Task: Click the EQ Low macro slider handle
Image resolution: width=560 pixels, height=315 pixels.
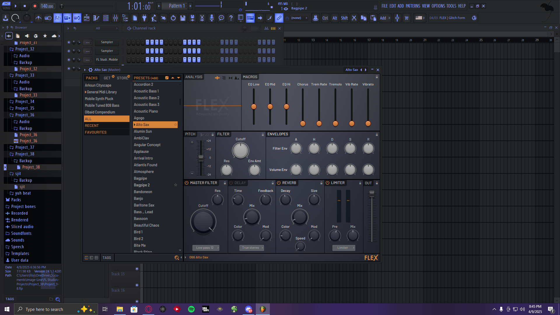Action: coord(254,107)
